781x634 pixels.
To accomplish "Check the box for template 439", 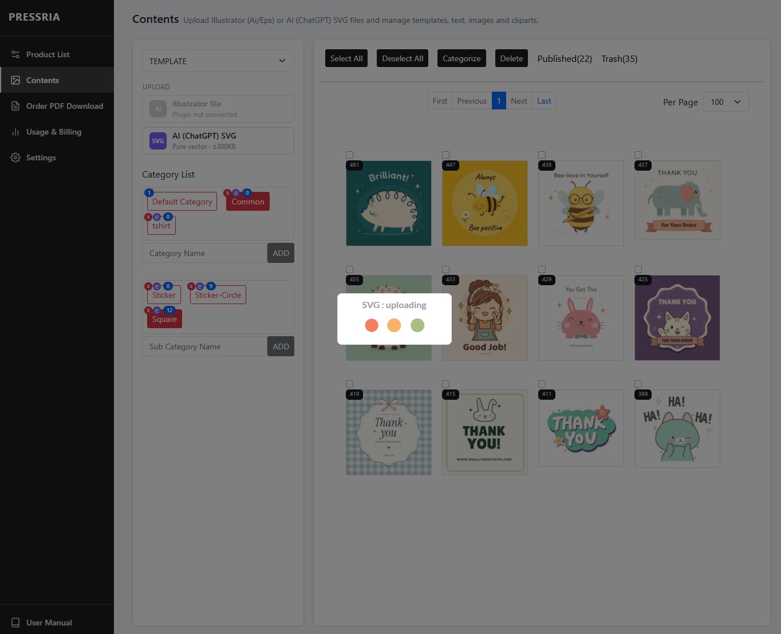I will pyautogui.click(x=542, y=155).
